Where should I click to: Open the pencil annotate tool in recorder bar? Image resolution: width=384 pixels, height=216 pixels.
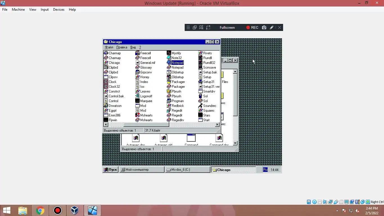[272, 28]
